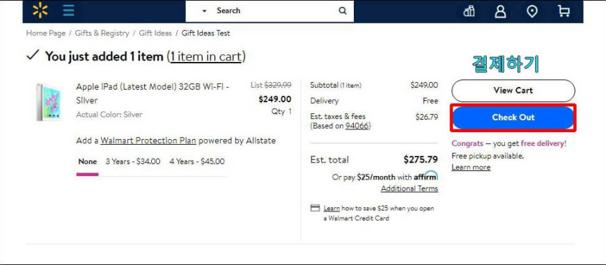
Task: Click the View Cart button
Action: (x=513, y=90)
